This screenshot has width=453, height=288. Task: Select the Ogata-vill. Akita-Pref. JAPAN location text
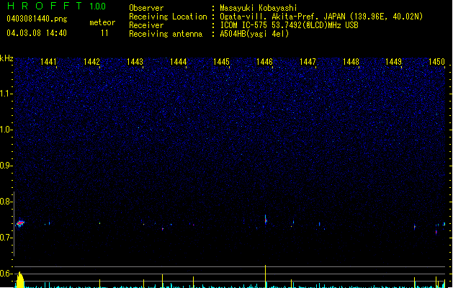click(x=321, y=17)
